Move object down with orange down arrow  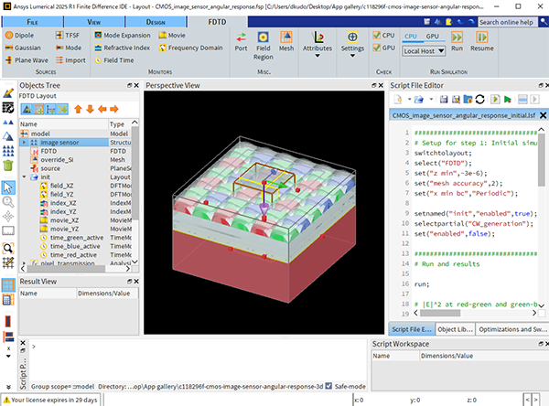tap(90, 109)
